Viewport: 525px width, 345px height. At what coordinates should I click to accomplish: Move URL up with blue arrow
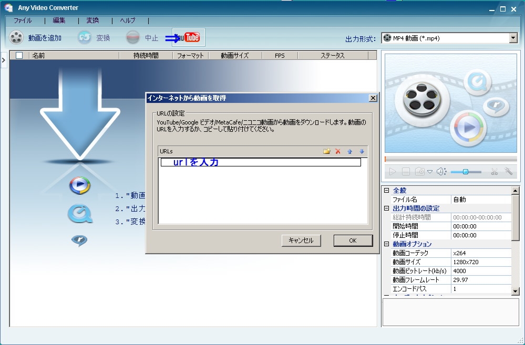pyautogui.click(x=349, y=151)
